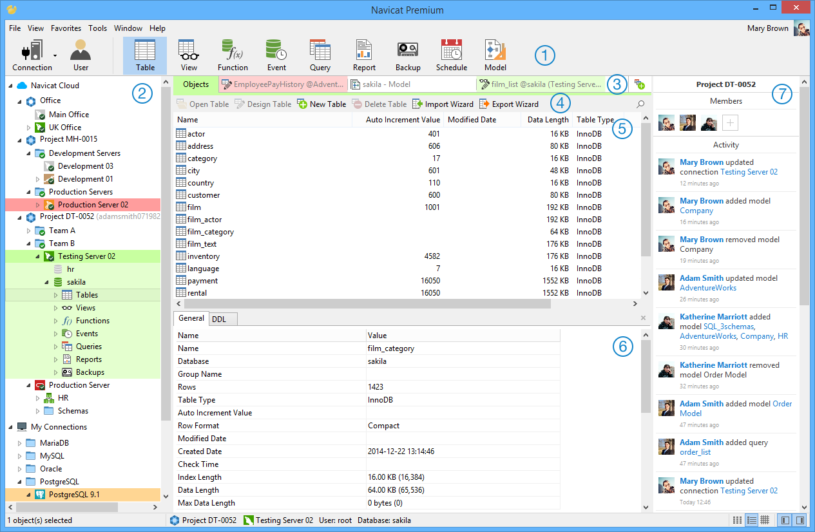The image size is (815, 532).
Task: Switch to list view icon in status bar
Action: point(737,520)
